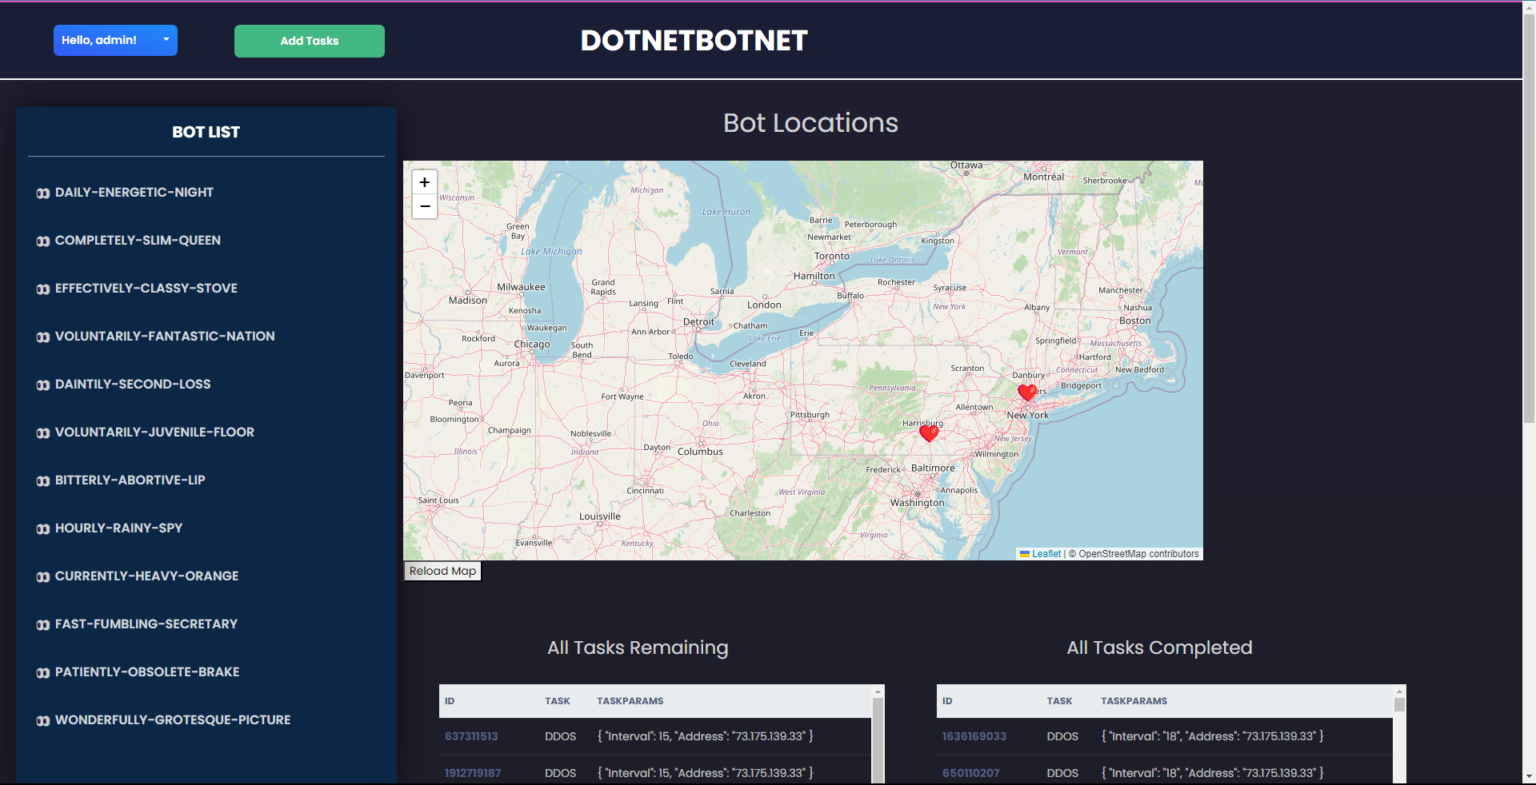Select VOLUNTARILY-FANTASTIC-NATION in the bot list
This screenshot has width=1536, height=785.
point(165,337)
